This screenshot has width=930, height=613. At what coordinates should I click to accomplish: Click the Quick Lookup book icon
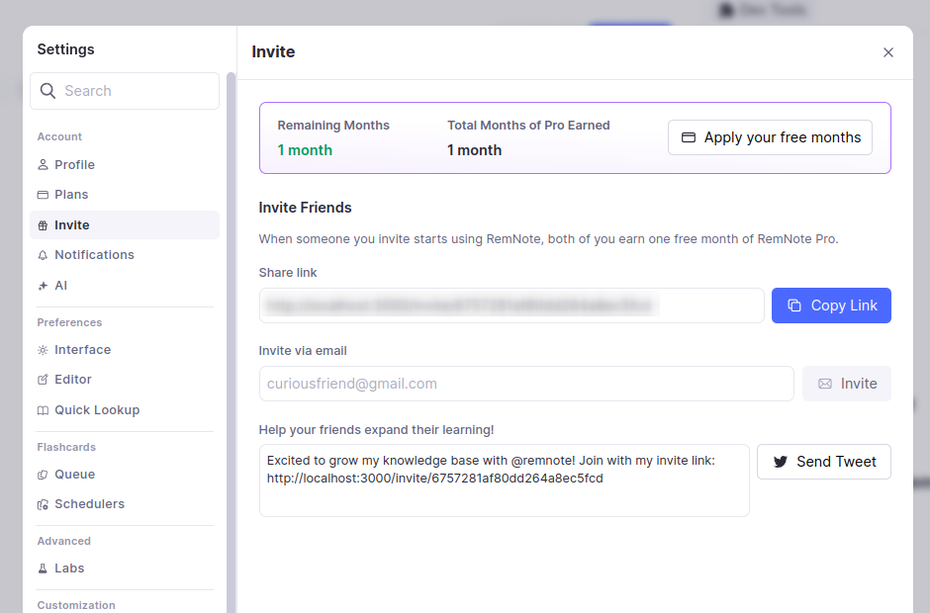[x=43, y=410]
